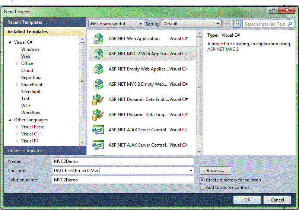This screenshot has width=299, height=210.
Task: Collapse the Other Languages node
Action: click(x=10, y=120)
